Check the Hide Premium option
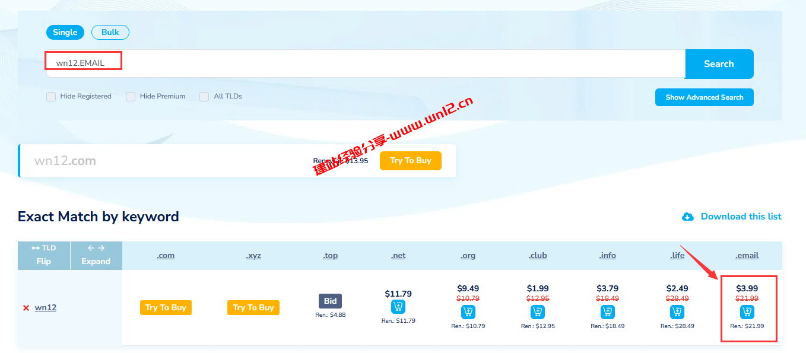806x353 pixels. (131, 96)
